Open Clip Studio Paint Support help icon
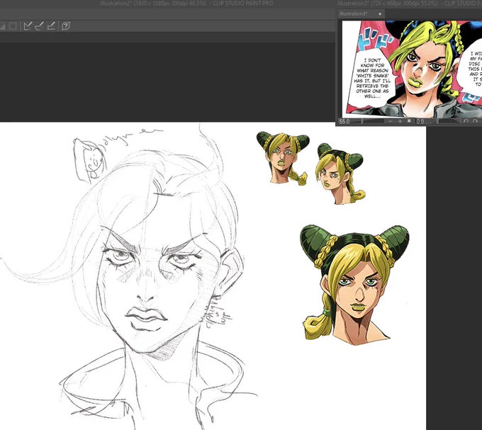Screen dimensions: 482x430 [x=66, y=26]
